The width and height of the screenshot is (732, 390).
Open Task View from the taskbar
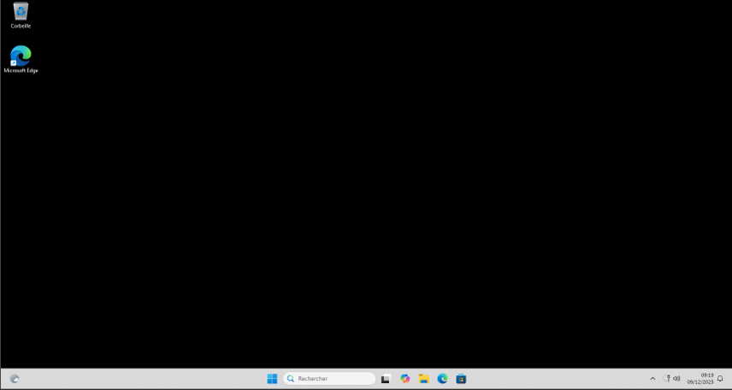coord(386,379)
